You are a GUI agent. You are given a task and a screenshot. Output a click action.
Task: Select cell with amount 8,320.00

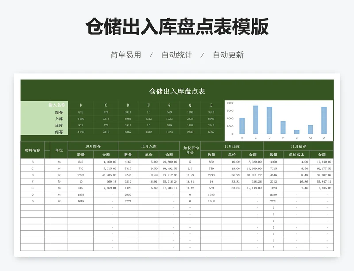click(x=253, y=162)
